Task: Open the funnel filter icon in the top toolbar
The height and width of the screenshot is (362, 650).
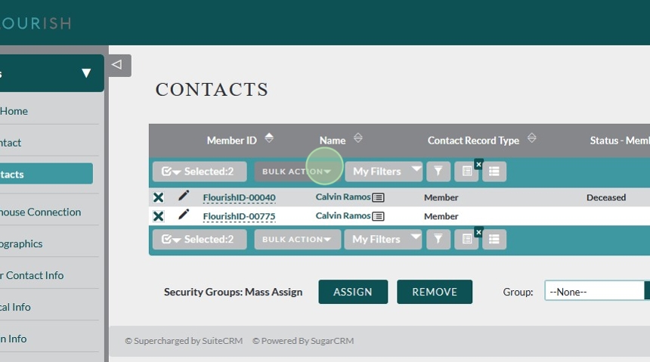Action: [x=438, y=172]
